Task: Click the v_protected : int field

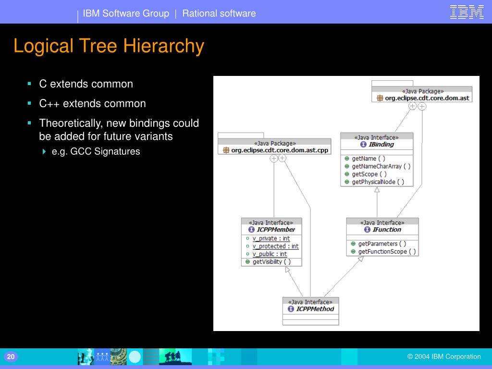Action: pos(275,246)
